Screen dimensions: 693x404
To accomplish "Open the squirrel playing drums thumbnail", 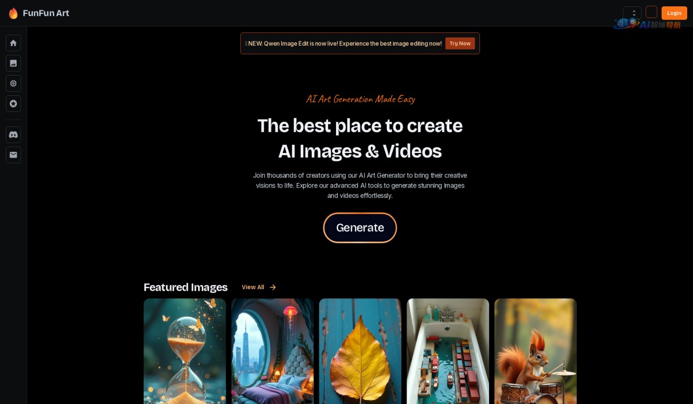I will (x=535, y=351).
